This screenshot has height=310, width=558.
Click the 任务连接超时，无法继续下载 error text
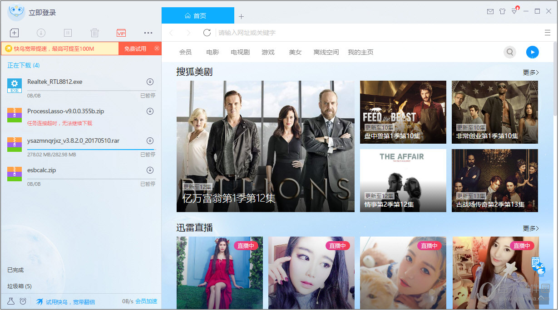coord(59,123)
